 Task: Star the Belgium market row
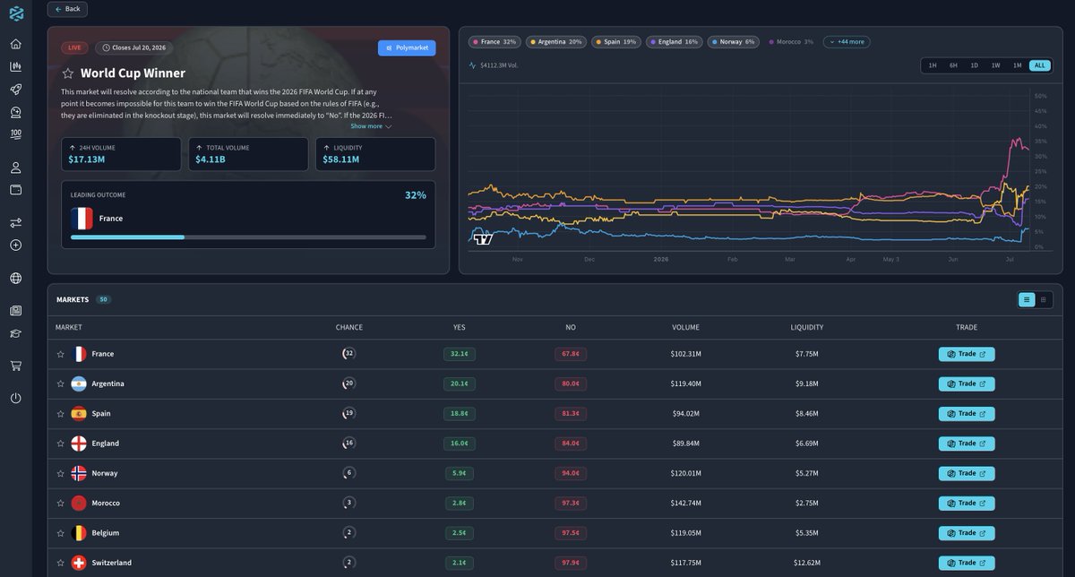click(61, 533)
